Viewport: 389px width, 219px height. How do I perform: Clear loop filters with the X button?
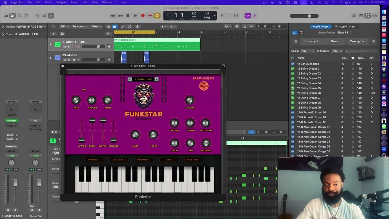296,41
